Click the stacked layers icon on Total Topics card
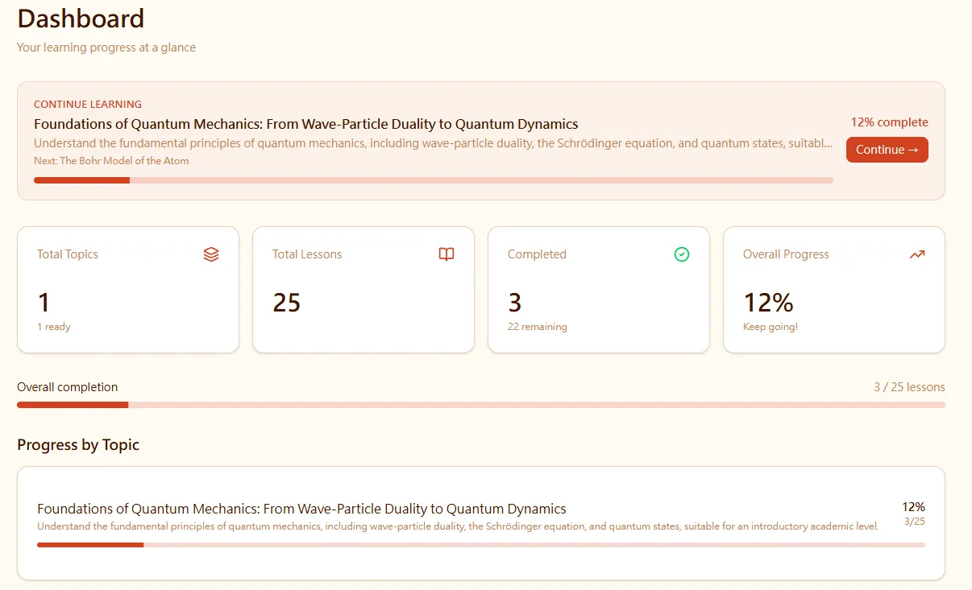The height and width of the screenshot is (590, 972). pyautogui.click(x=211, y=254)
